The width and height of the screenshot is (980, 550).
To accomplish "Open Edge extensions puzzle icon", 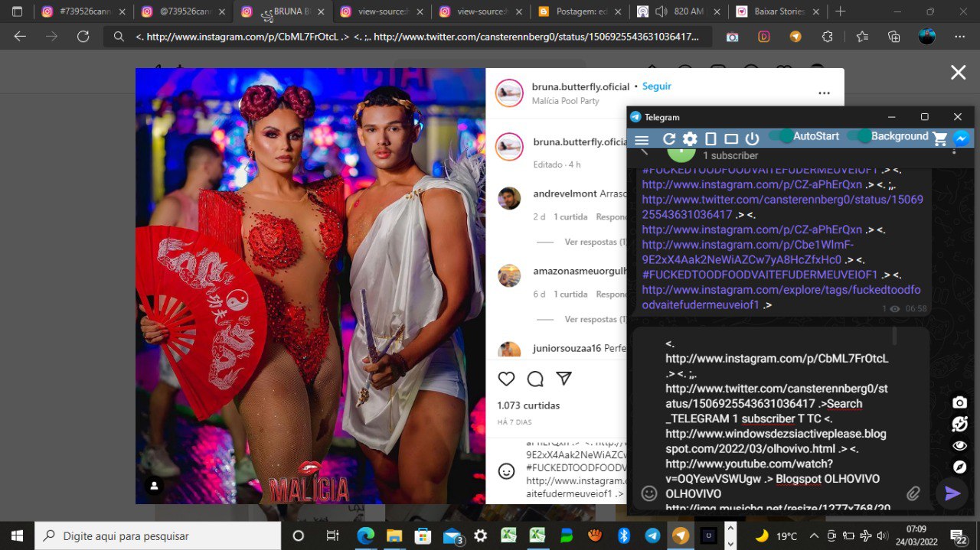I will (x=828, y=37).
